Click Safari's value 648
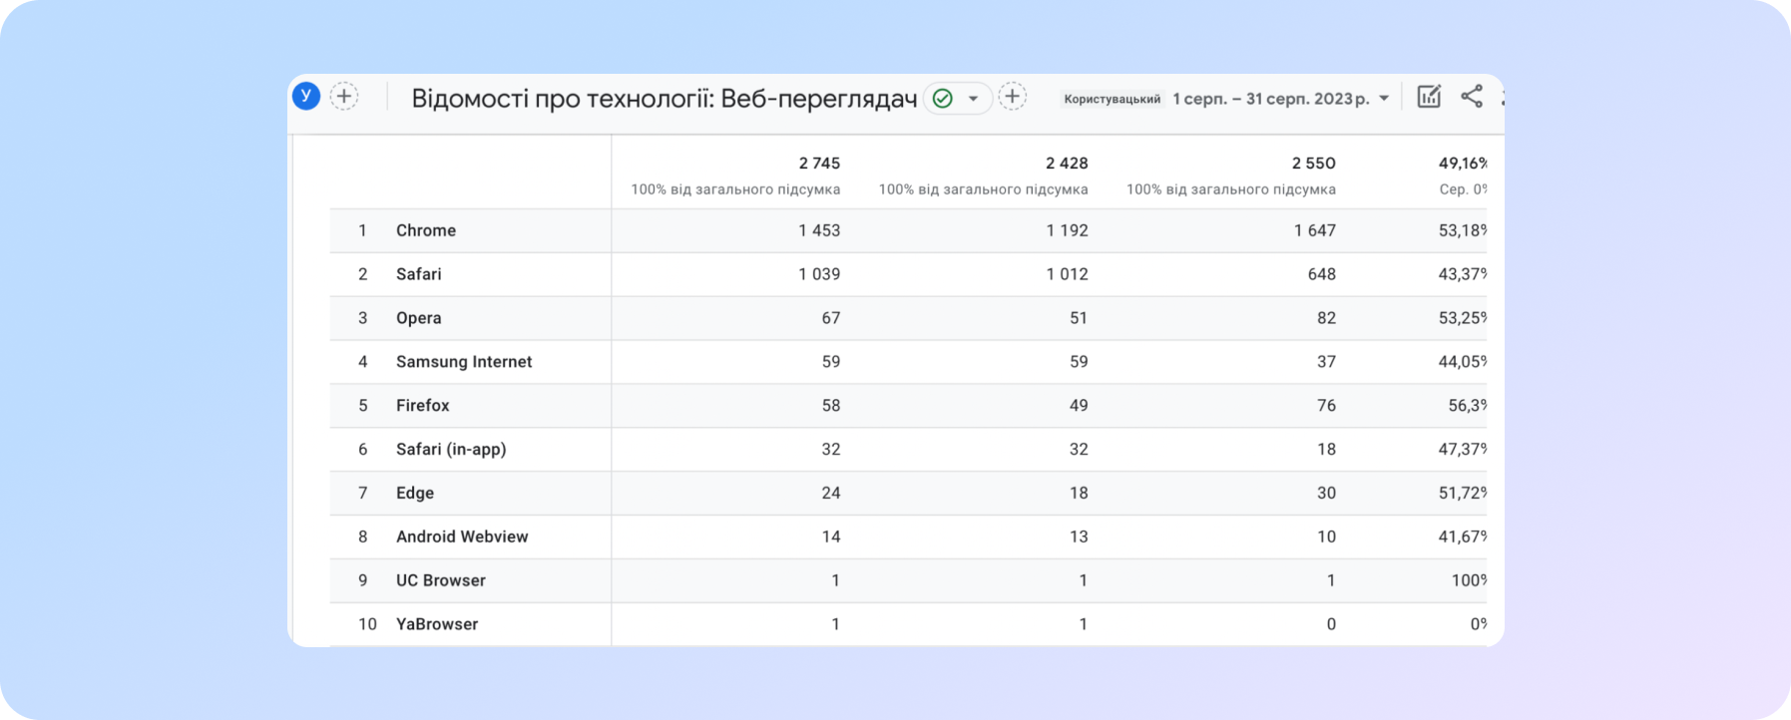The height and width of the screenshot is (720, 1791). (1321, 274)
